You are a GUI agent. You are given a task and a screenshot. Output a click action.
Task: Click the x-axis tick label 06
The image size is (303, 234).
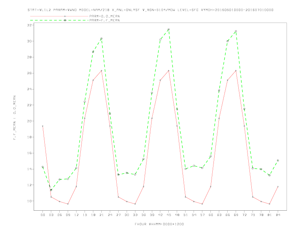pyautogui.click(x=60, y=215)
